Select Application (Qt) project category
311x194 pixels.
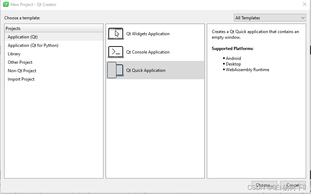coord(54,37)
